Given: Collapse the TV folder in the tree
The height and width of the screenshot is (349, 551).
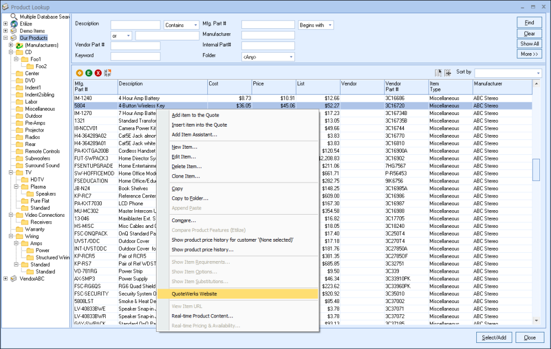Looking at the screenshot, I should (x=11, y=173).
